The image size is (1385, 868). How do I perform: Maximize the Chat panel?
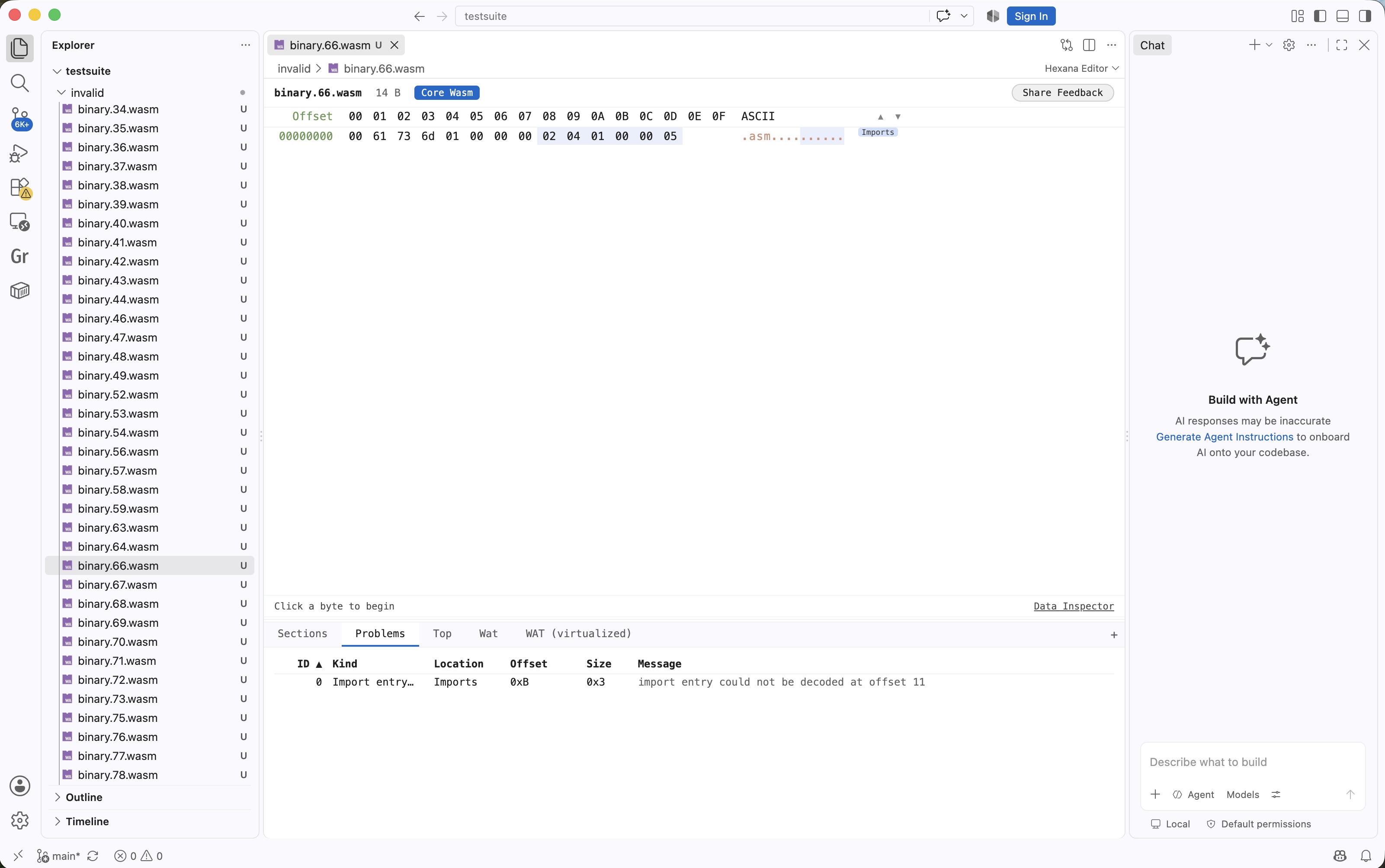[x=1341, y=45]
